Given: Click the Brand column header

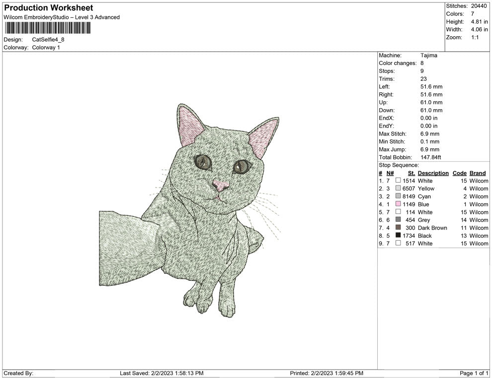Looking at the screenshot, I should click(478, 173).
